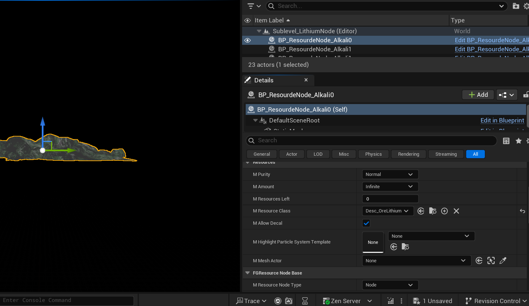Focus the Enter Console Command field
The height and width of the screenshot is (306, 529).
pyautogui.click(x=67, y=300)
